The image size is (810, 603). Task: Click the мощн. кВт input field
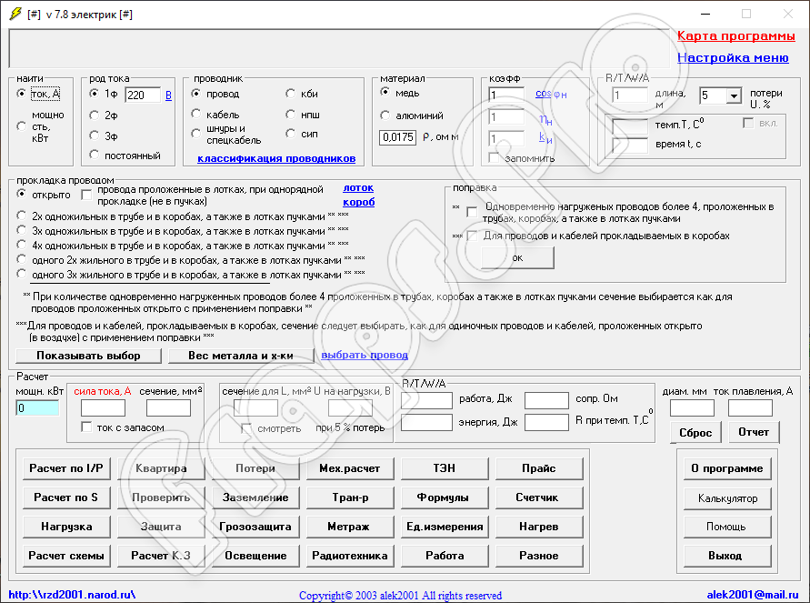(x=37, y=408)
